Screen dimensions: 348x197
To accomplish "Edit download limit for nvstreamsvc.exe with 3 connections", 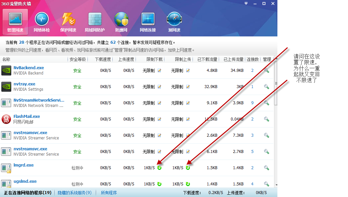I will tap(159, 135).
